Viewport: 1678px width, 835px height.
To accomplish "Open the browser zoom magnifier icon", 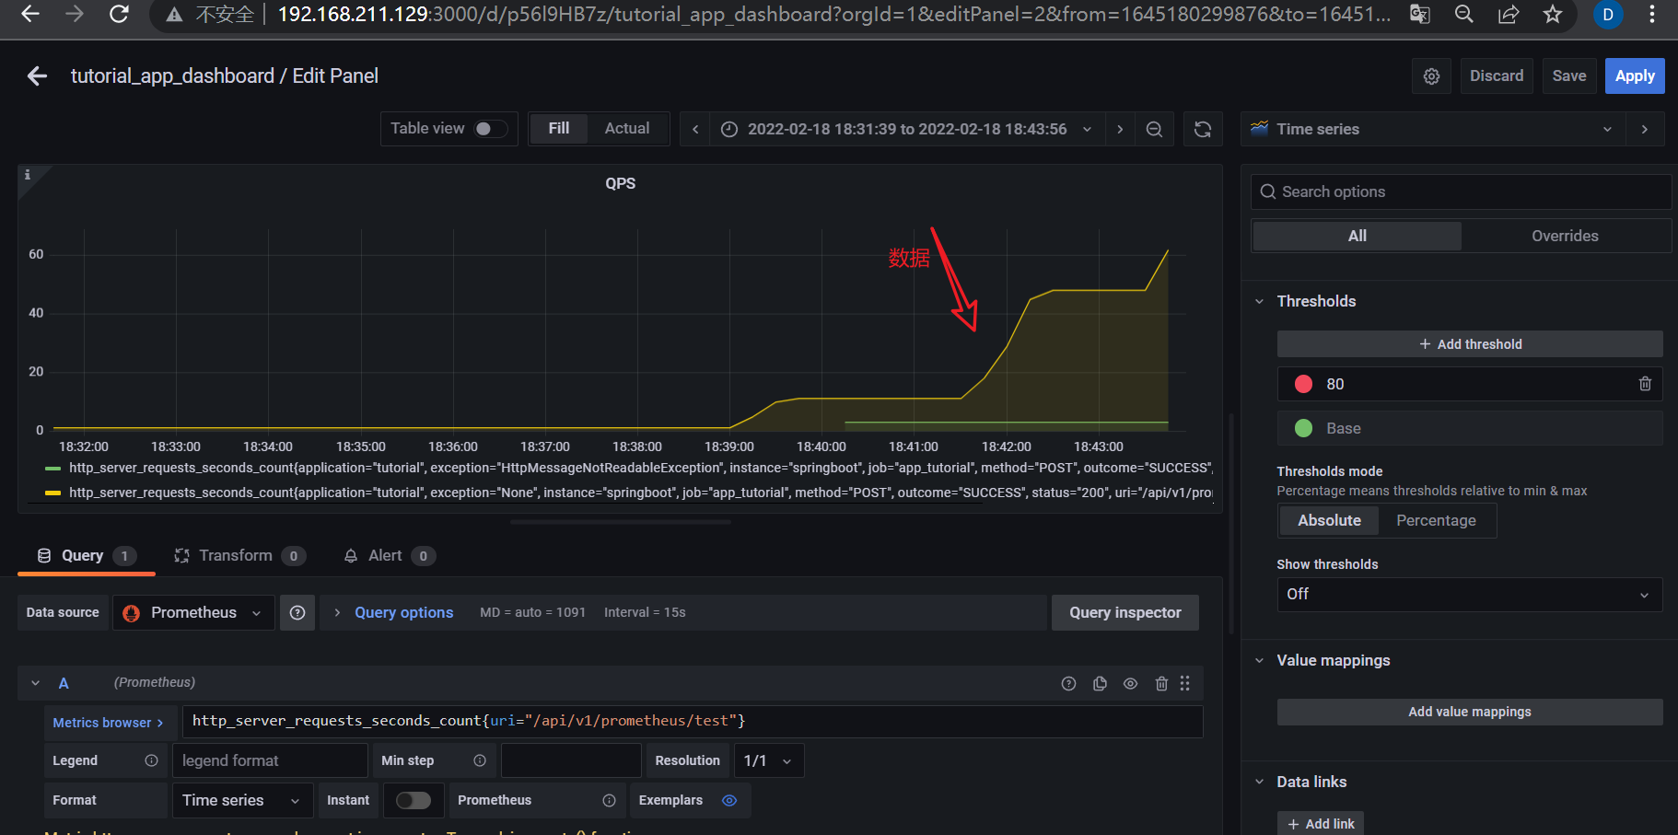I will pyautogui.click(x=1463, y=14).
